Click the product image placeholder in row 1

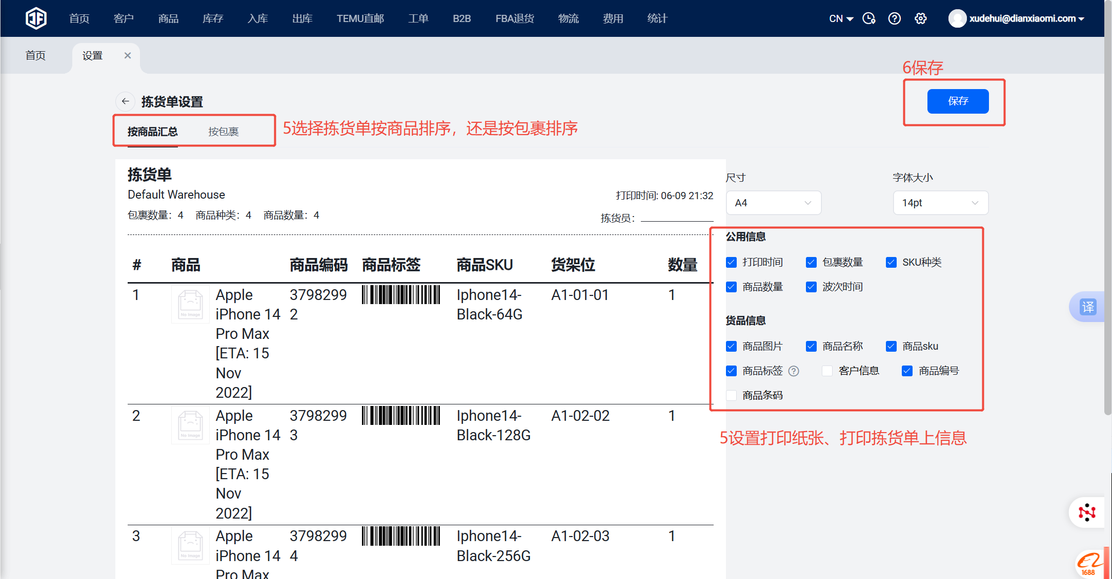[x=190, y=305]
